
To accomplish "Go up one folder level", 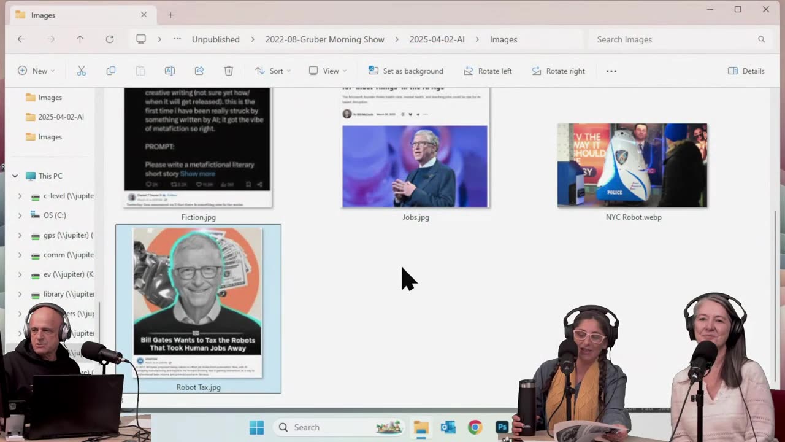I will tap(80, 39).
